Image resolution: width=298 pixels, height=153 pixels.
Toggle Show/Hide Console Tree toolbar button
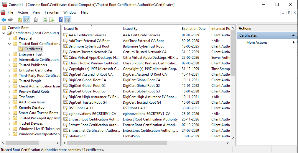point(27,19)
